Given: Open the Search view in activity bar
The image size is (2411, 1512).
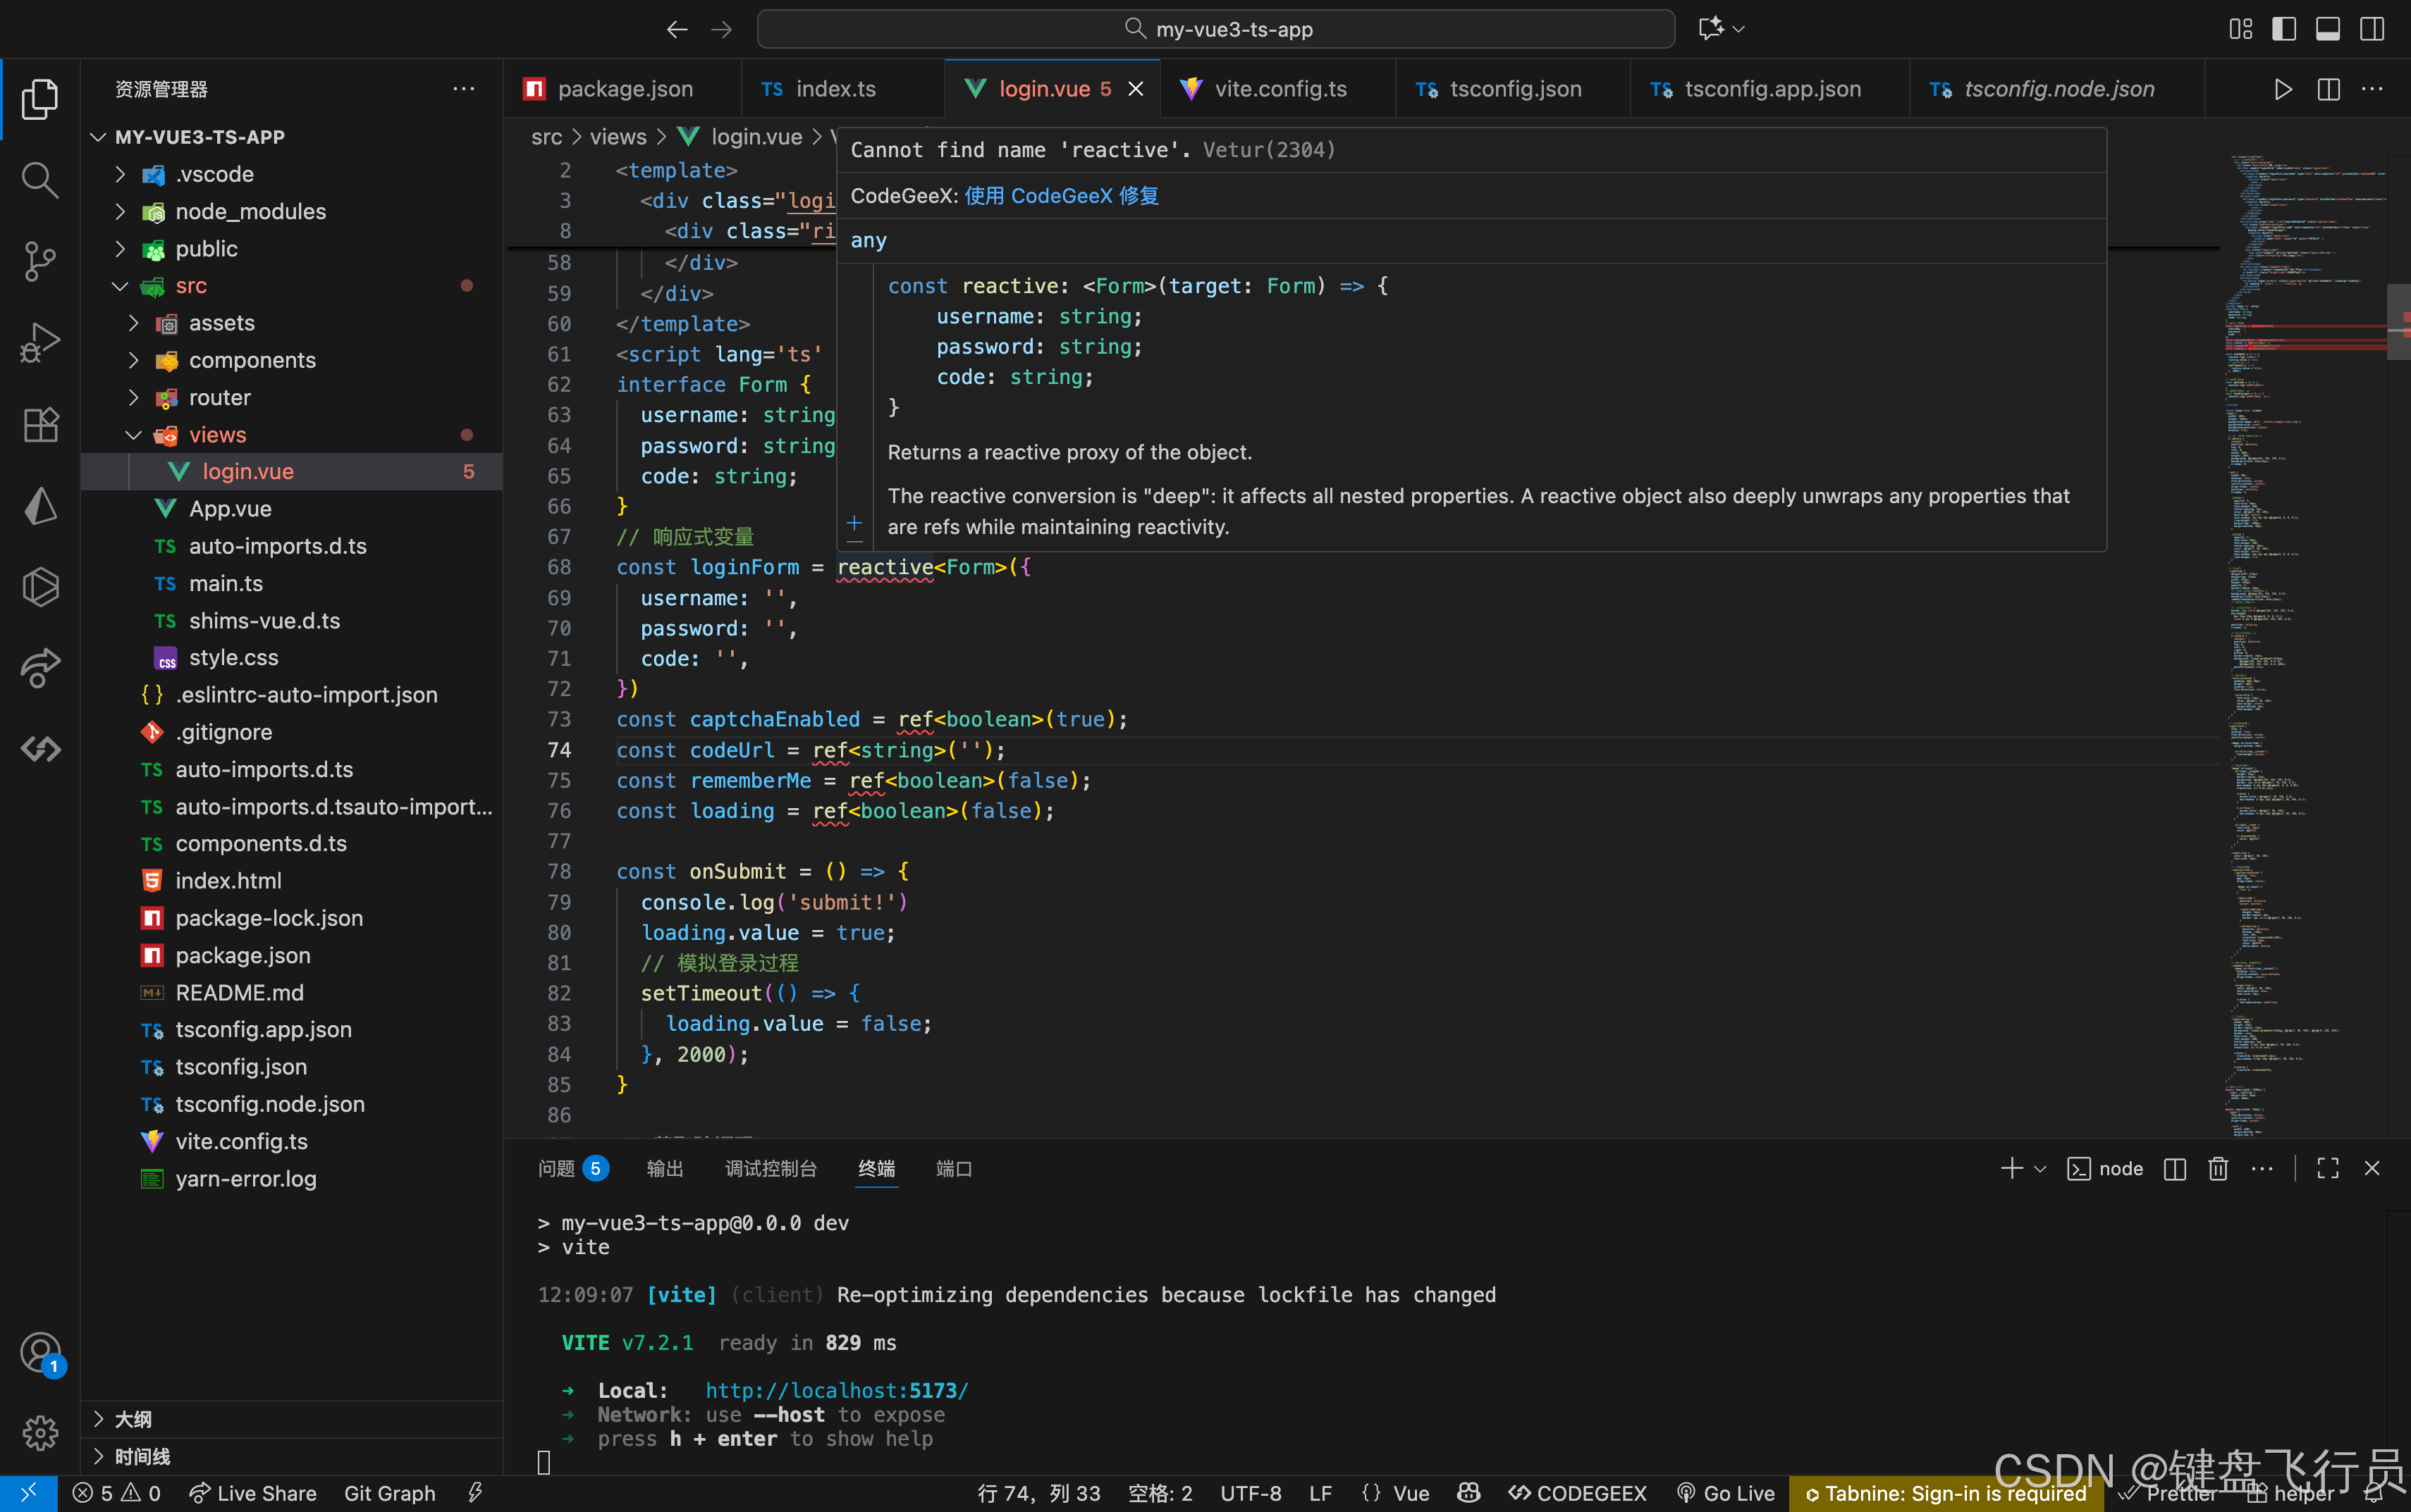Looking at the screenshot, I should [x=40, y=180].
